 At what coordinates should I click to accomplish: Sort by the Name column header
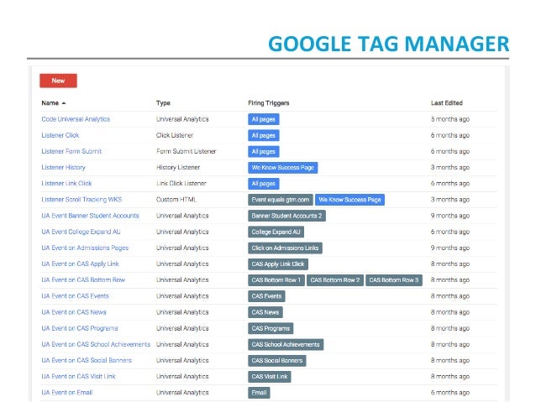(x=53, y=102)
